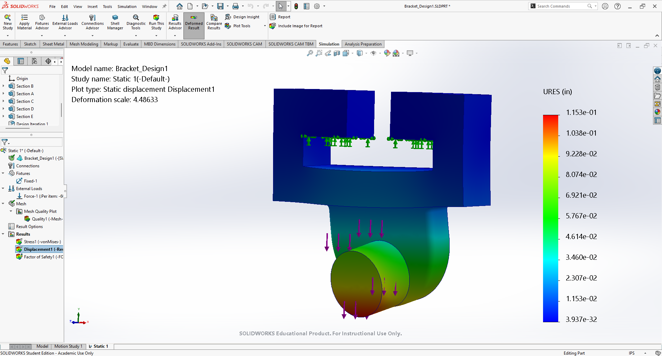Click the New Study icon
This screenshot has height=356, width=662.
[x=8, y=22]
